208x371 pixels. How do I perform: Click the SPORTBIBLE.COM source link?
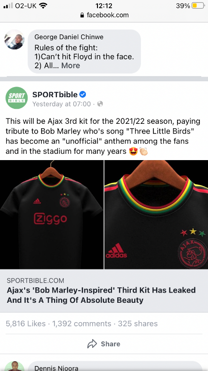pos(35,281)
